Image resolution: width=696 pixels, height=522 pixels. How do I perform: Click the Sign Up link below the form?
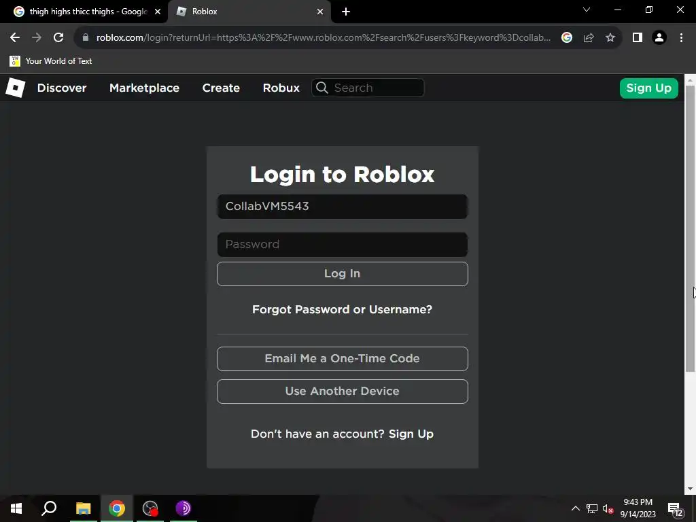[x=411, y=434]
